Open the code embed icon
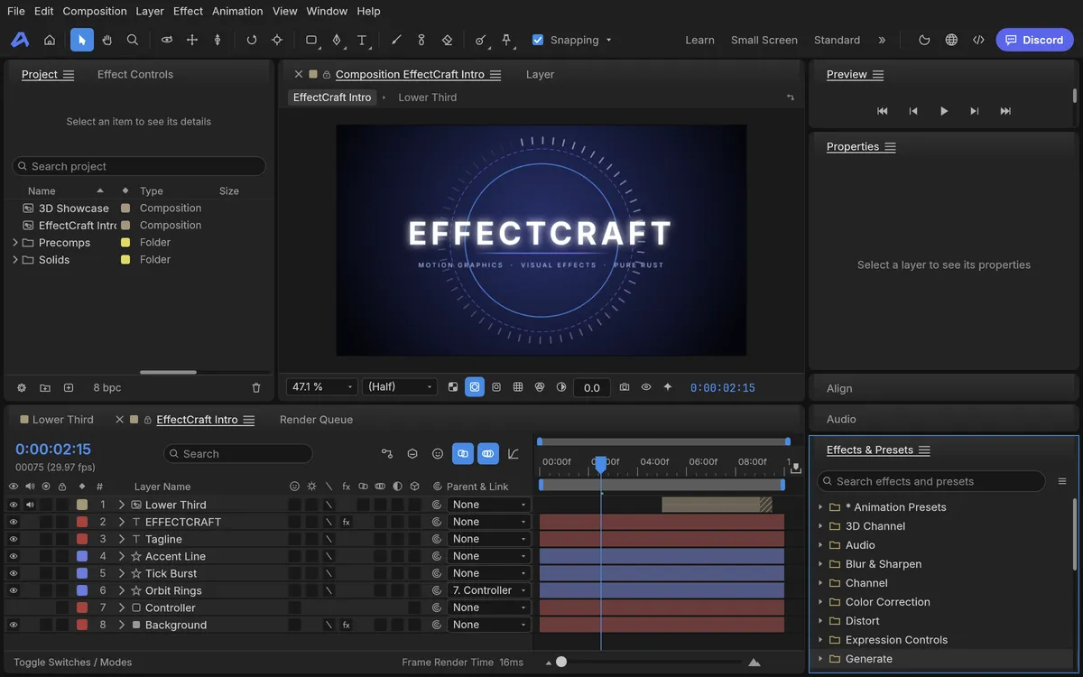Viewport: 1083px width, 677px height. (x=978, y=40)
